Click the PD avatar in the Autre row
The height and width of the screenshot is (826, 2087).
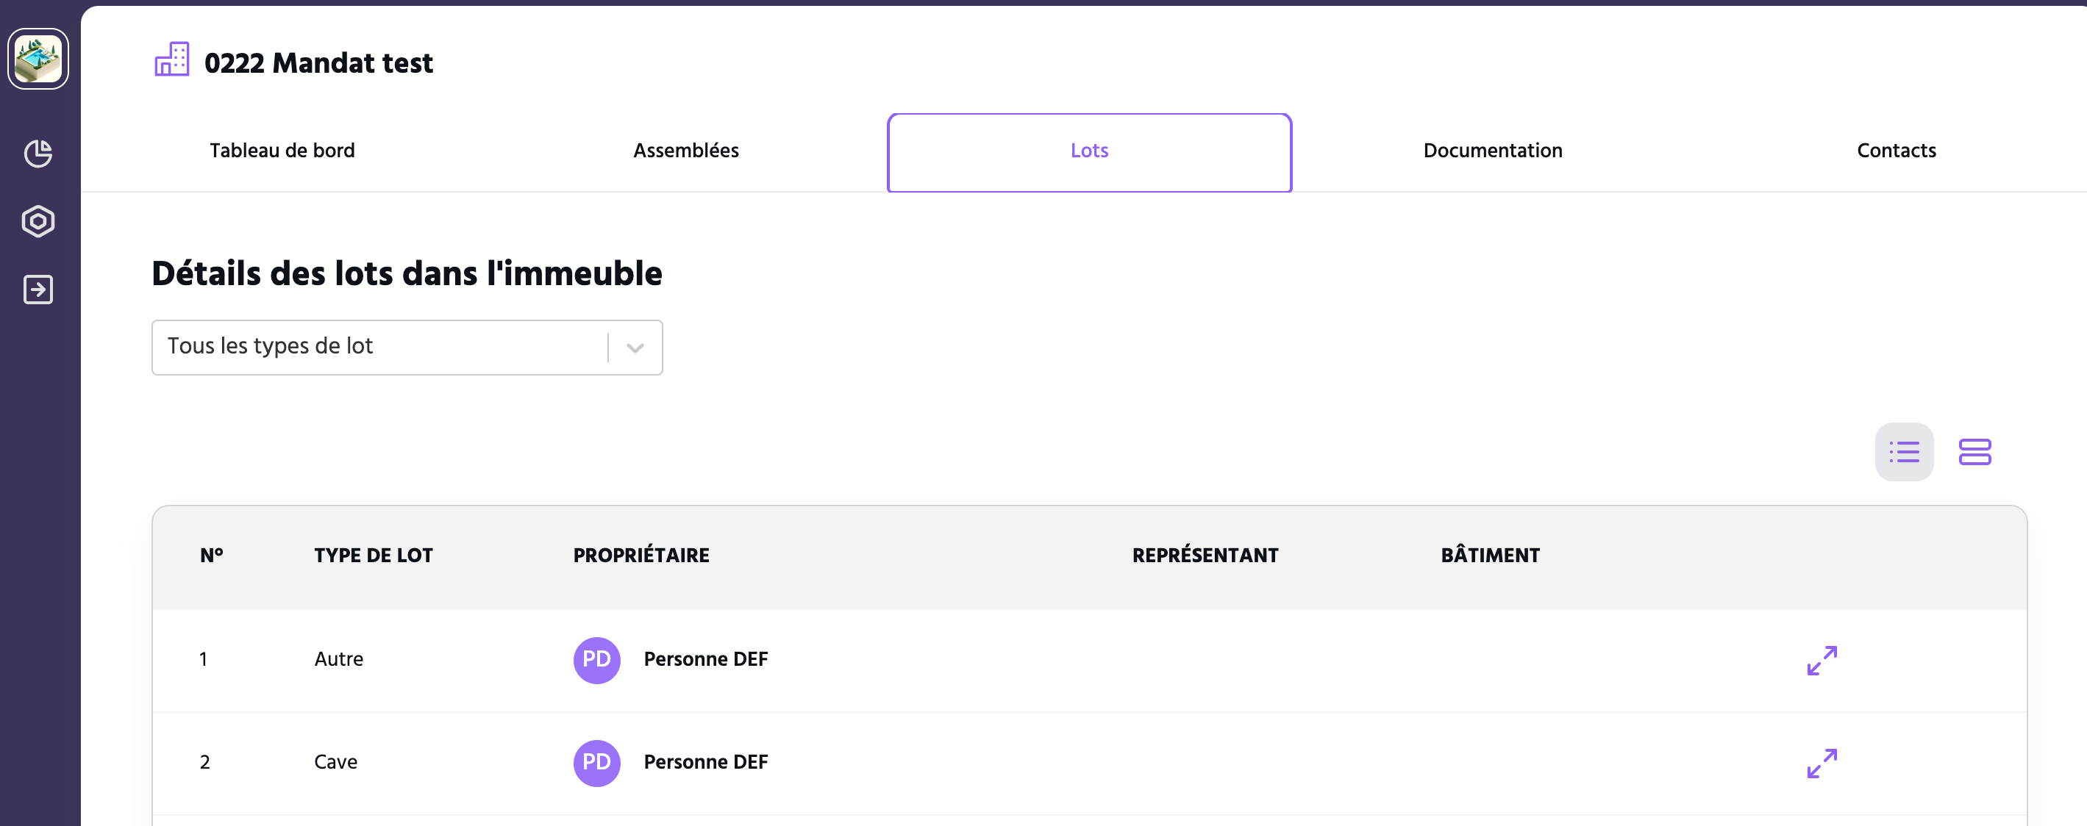(597, 660)
